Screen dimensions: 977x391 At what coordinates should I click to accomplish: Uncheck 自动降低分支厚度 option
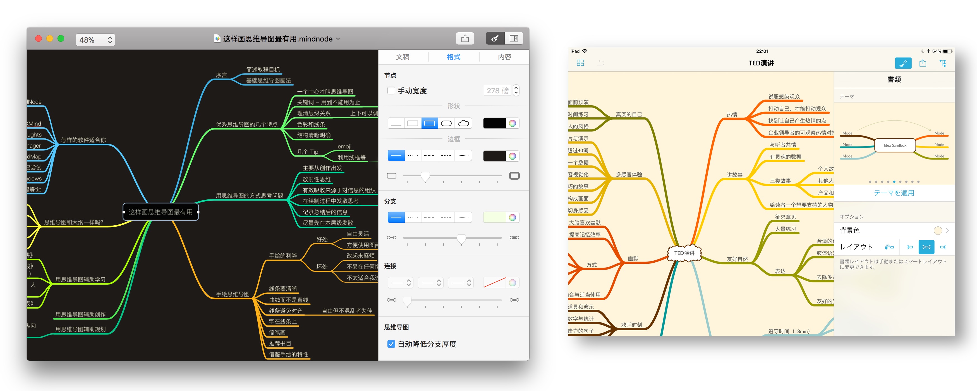(391, 344)
